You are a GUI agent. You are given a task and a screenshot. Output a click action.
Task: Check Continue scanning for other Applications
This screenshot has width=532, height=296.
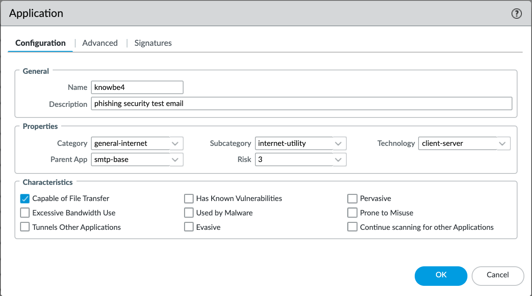[352, 227]
